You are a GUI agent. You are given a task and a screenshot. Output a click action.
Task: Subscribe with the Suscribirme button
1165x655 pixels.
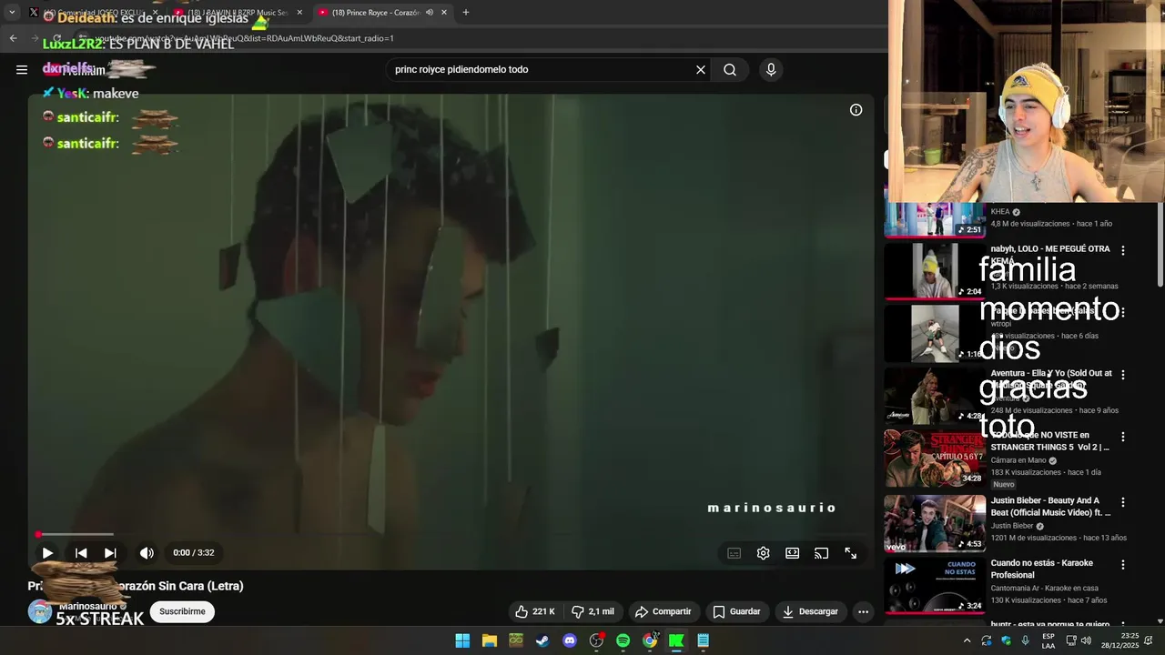[x=182, y=611]
